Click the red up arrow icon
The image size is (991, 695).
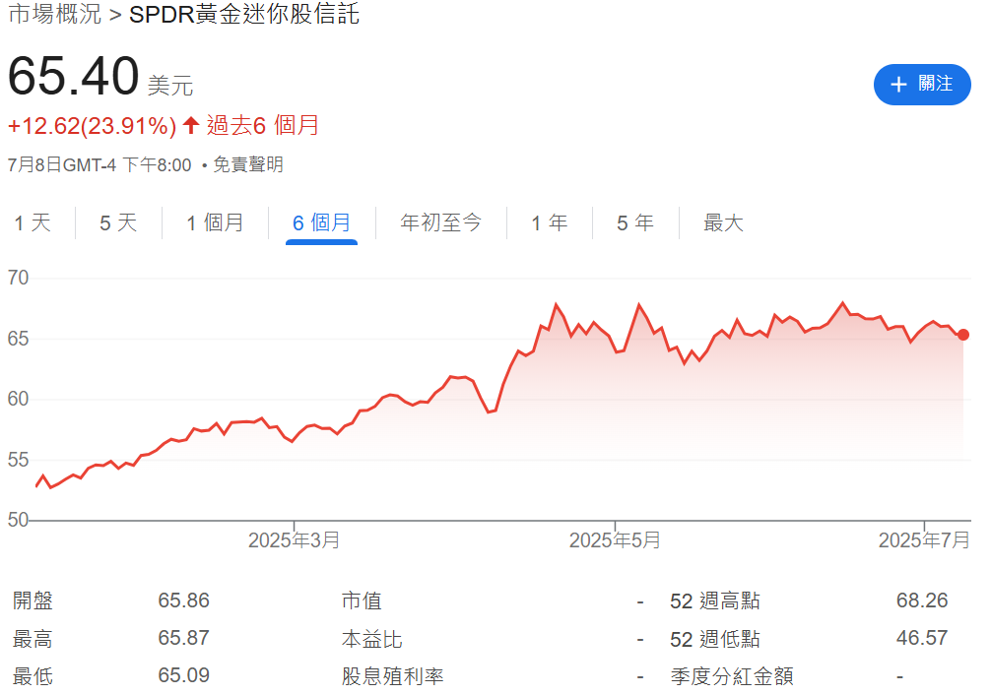[x=191, y=125]
